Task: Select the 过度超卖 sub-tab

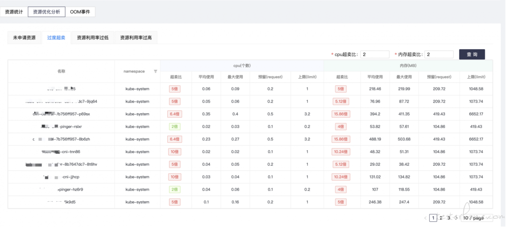Action: pos(56,38)
